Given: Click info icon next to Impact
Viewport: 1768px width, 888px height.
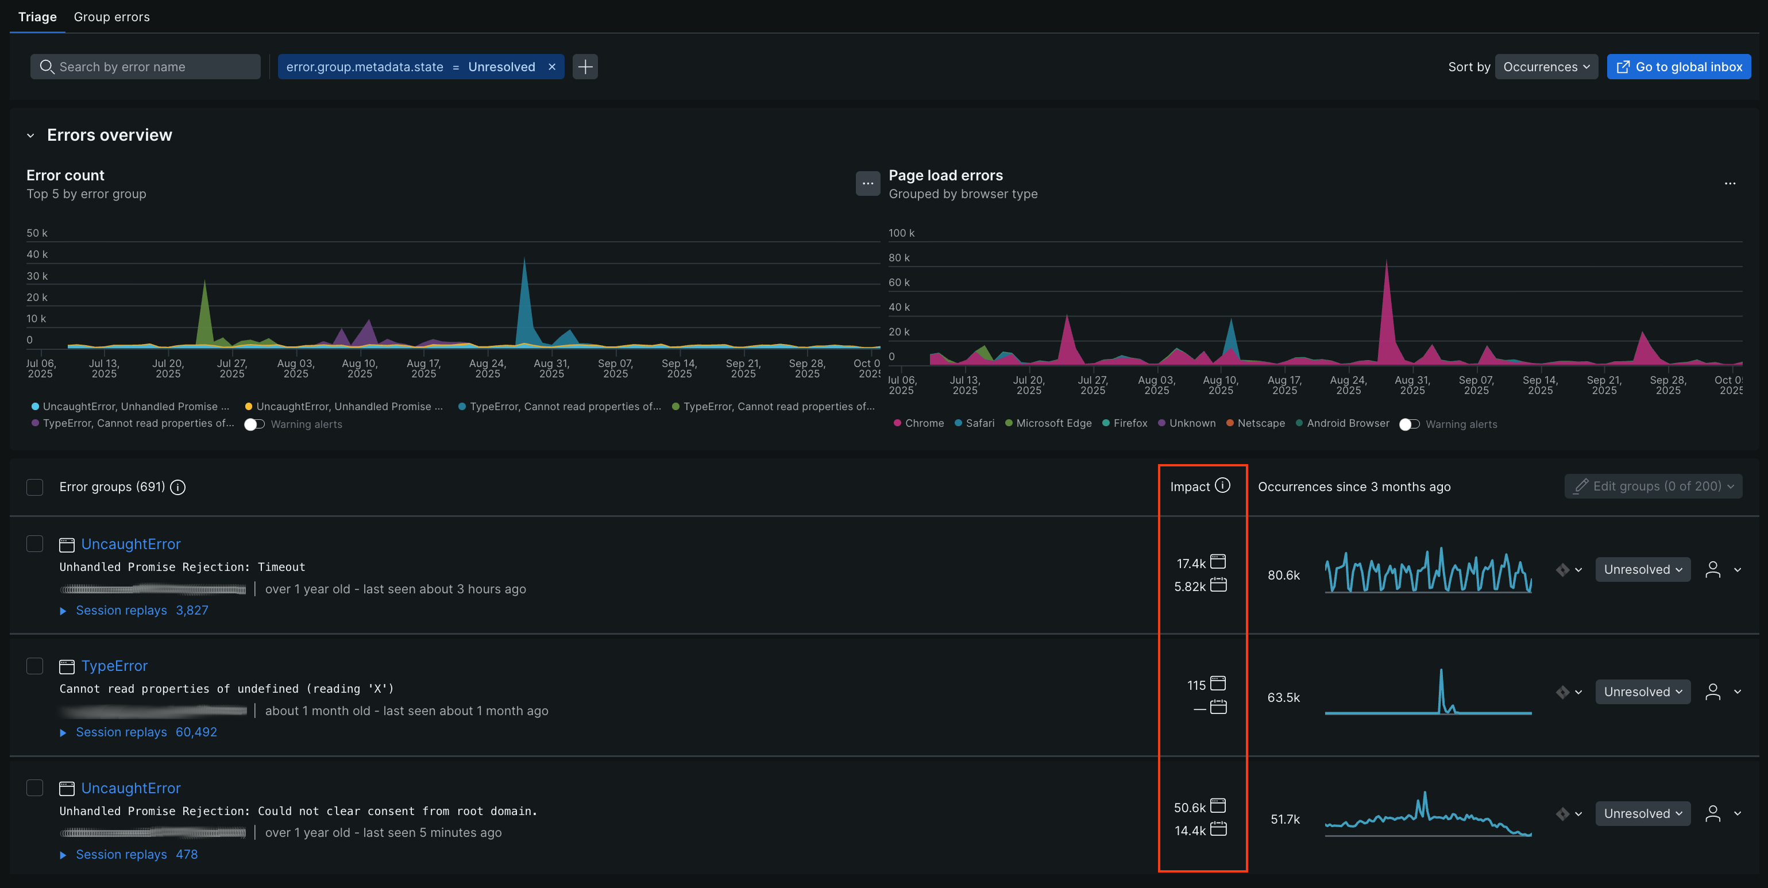Looking at the screenshot, I should point(1222,486).
